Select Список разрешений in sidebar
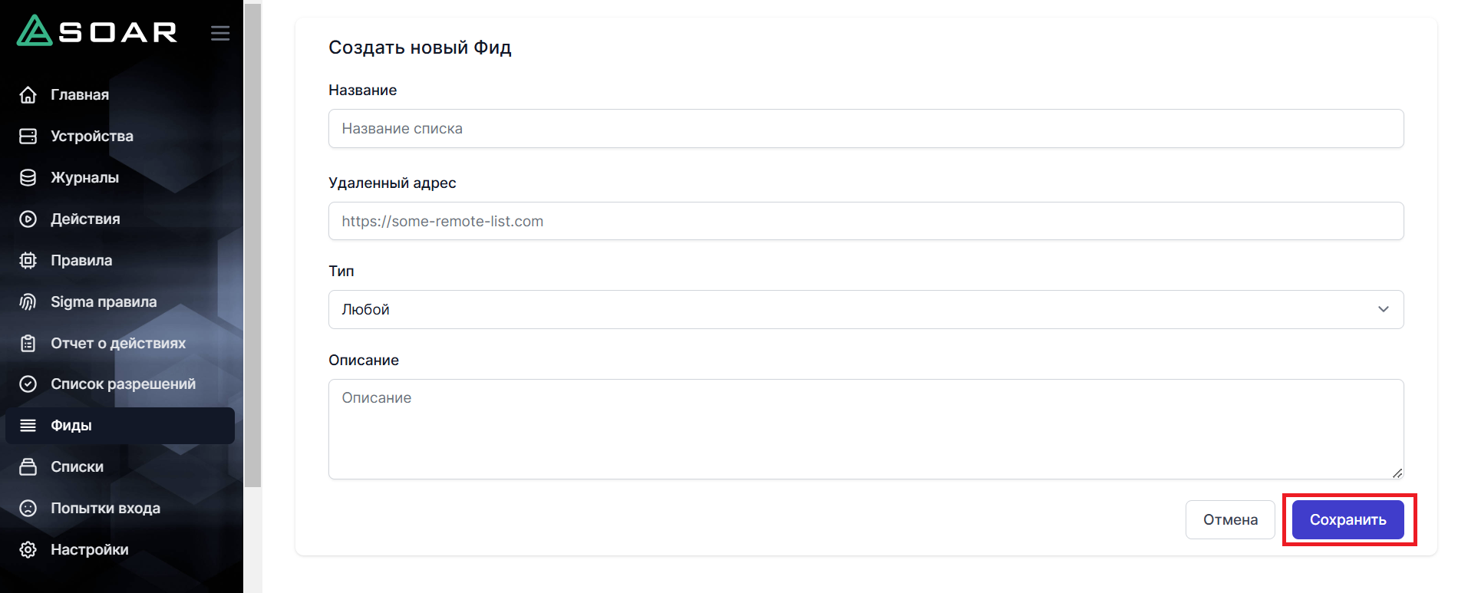1458x593 pixels. [123, 384]
